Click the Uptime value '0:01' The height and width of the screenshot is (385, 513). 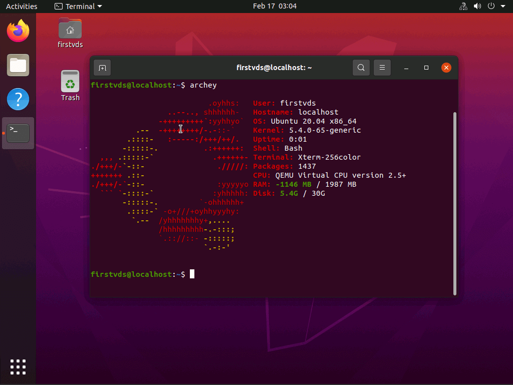[x=298, y=139]
